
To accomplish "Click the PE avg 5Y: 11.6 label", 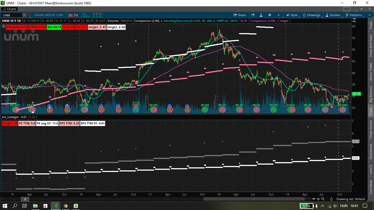I will point(47,123).
